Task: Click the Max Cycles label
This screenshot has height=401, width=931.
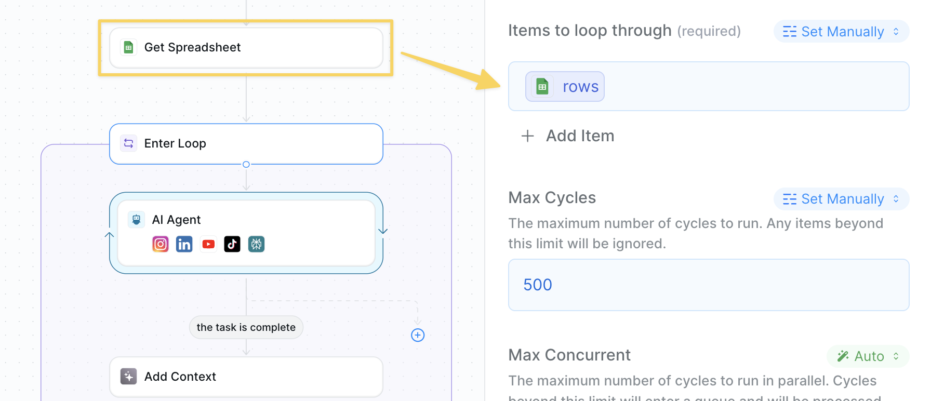Action: pyautogui.click(x=552, y=198)
